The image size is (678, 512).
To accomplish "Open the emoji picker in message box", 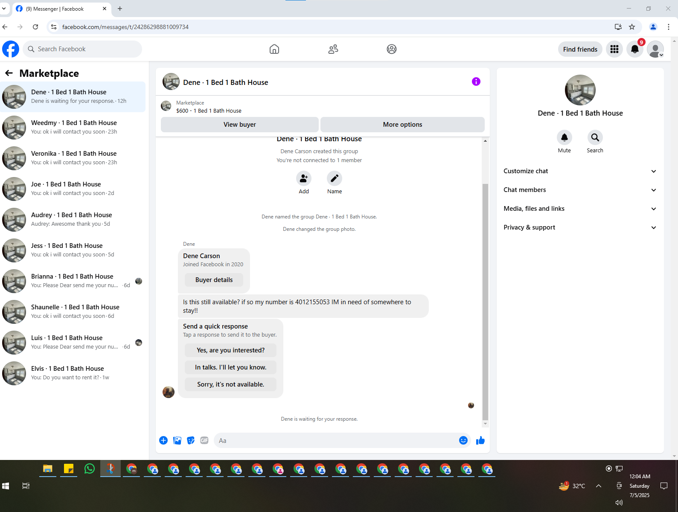I will 463,440.
